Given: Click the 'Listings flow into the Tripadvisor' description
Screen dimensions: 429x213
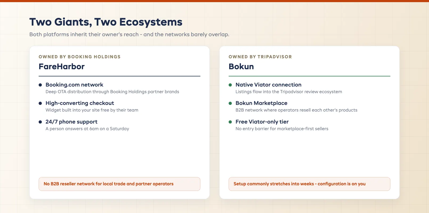Looking at the screenshot, I should [x=289, y=92].
